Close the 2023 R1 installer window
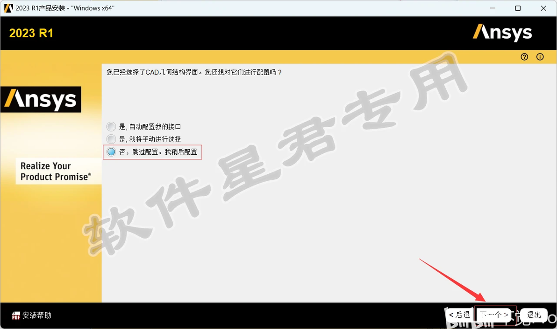Image resolution: width=557 pixels, height=329 pixels. tap(543, 8)
